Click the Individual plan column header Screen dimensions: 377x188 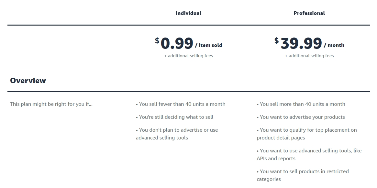pos(188,13)
